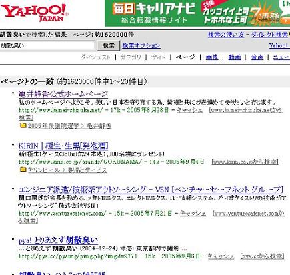Viewport: 290px width, 275px height.
Task: Open キリンビール > 製品とサービス category link
Action: pyautogui.click(x=67, y=170)
